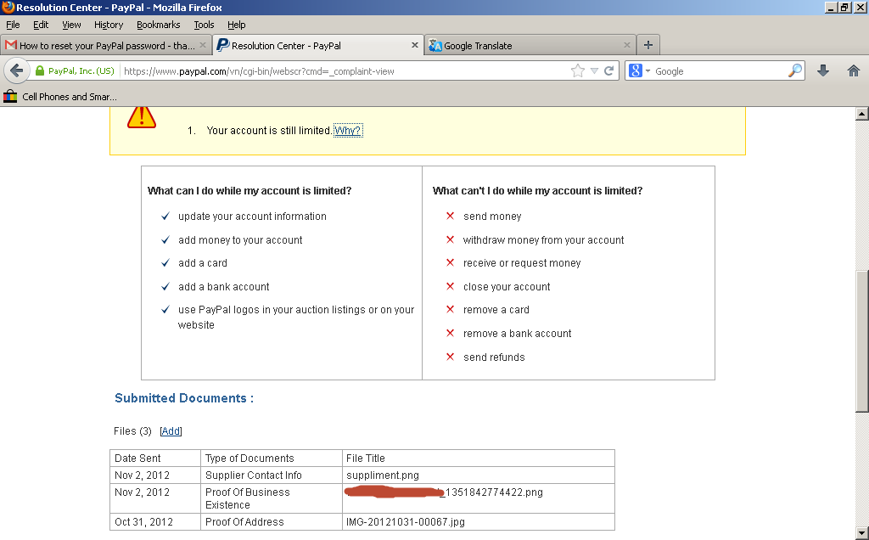Viewport: 869px width, 540px height.
Task: Click in the URL address field
Action: [x=344, y=71]
